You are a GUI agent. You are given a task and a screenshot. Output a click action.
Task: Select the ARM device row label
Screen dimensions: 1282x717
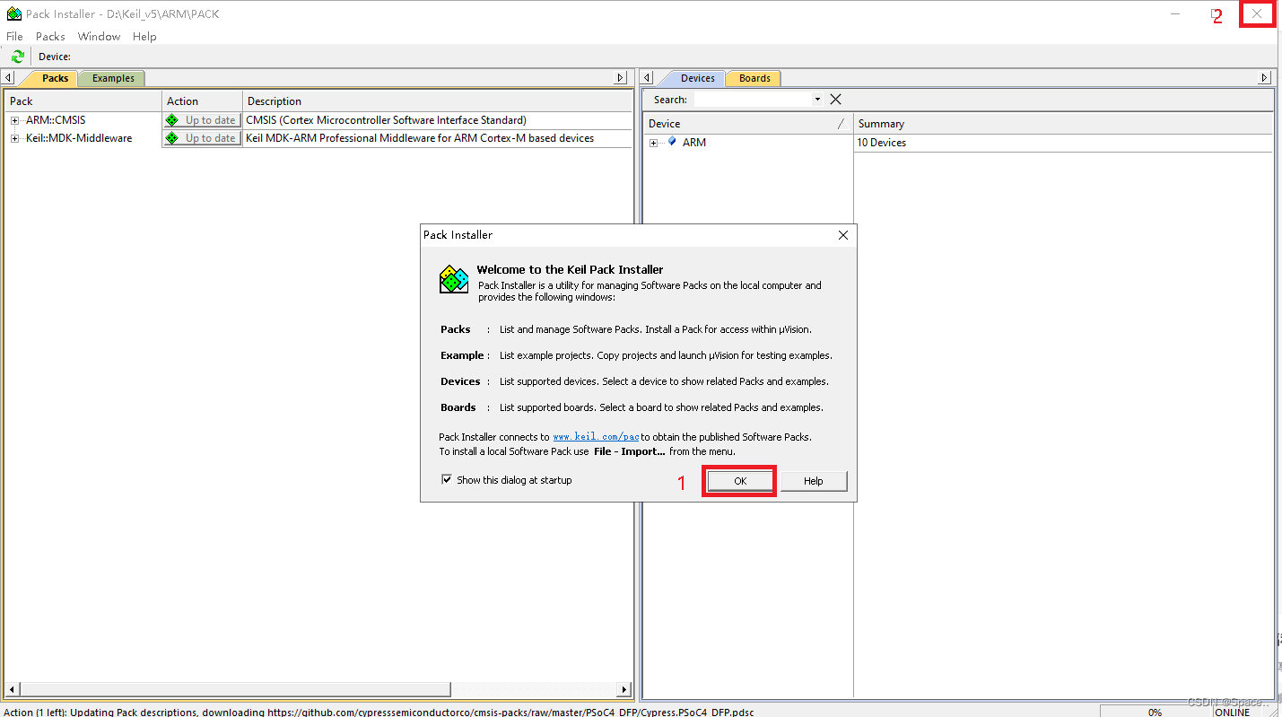pyautogui.click(x=694, y=143)
